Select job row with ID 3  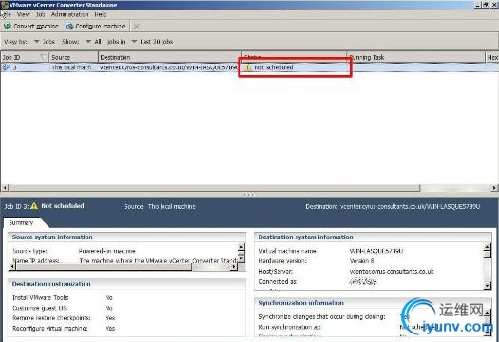(249, 67)
